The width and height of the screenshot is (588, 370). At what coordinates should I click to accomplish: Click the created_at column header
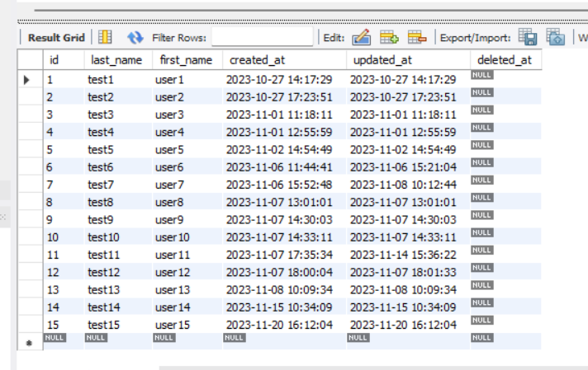click(259, 60)
